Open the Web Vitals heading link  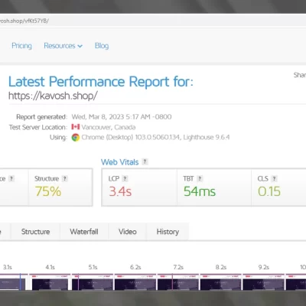[x=119, y=162]
